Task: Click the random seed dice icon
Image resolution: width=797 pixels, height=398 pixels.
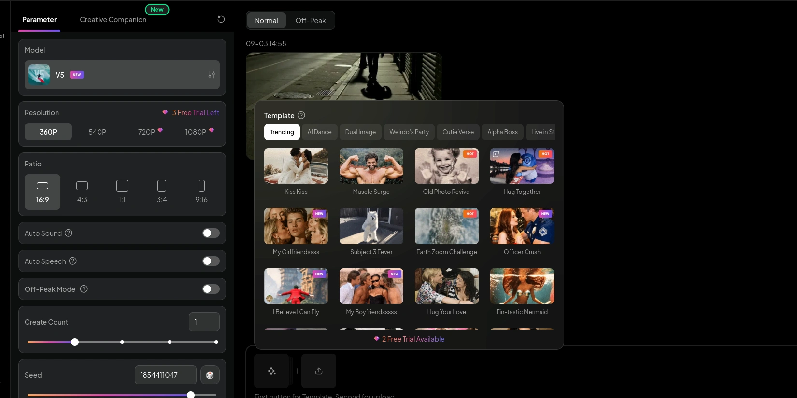Action: tap(210, 375)
